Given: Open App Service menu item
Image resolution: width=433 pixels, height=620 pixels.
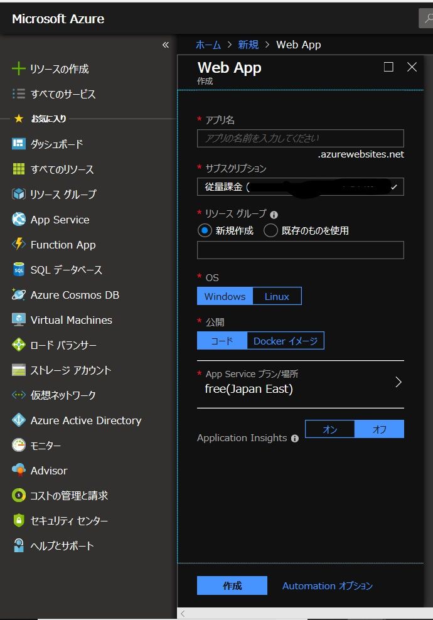Looking at the screenshot, I should (x=60, y=220).
